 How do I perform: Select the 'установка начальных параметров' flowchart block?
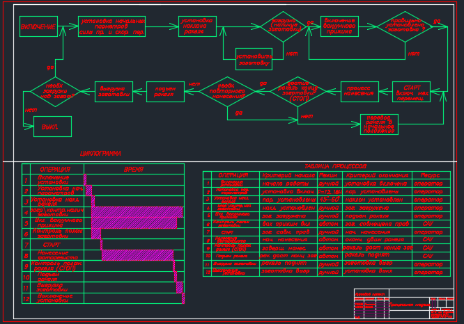pyautogui.click(x=111, y=26)
